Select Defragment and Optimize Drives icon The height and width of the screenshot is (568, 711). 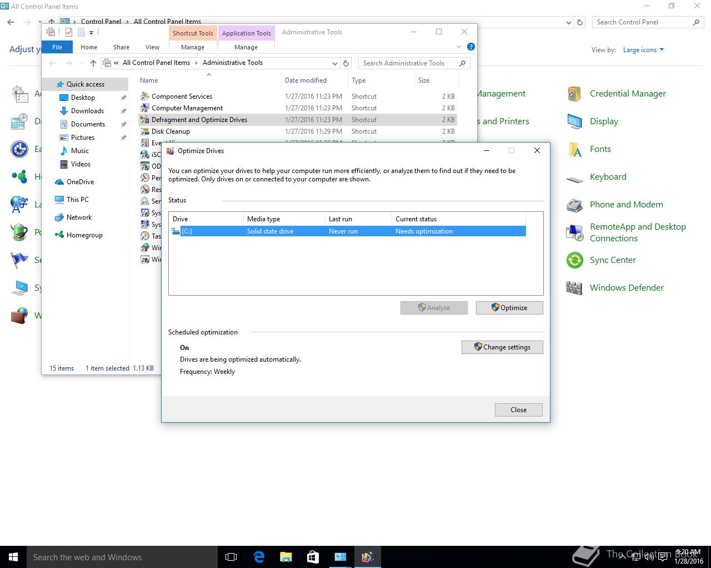pos(145,120)
